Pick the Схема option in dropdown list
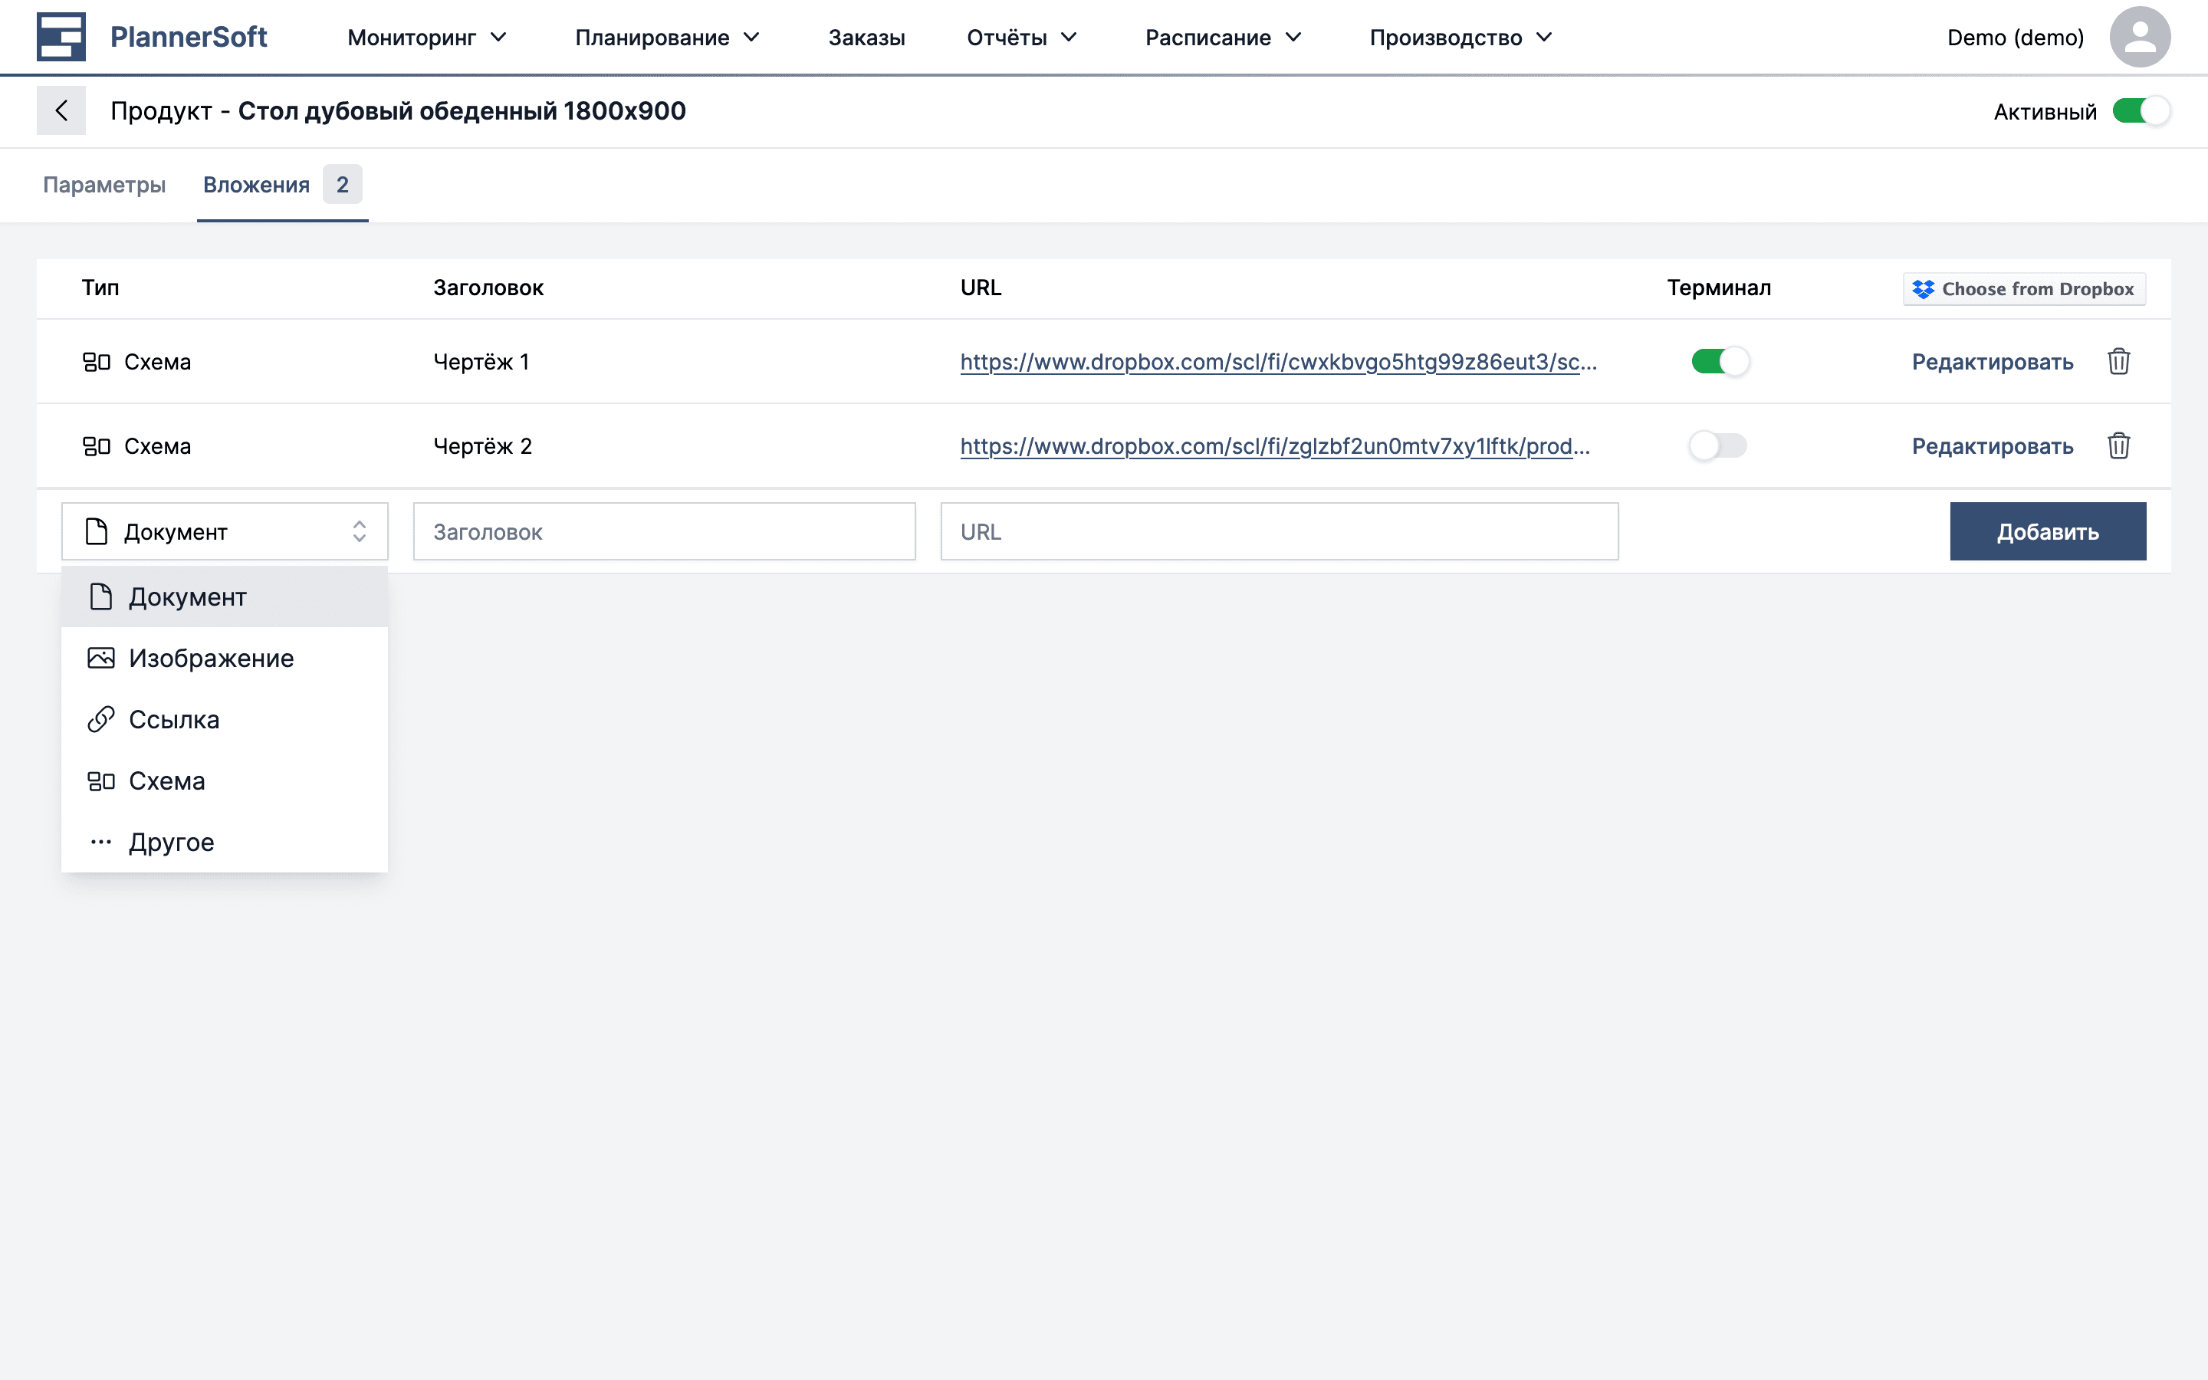Image resolution: width=2208 pixels, height=1380 pixels. [x=167, y=781]
